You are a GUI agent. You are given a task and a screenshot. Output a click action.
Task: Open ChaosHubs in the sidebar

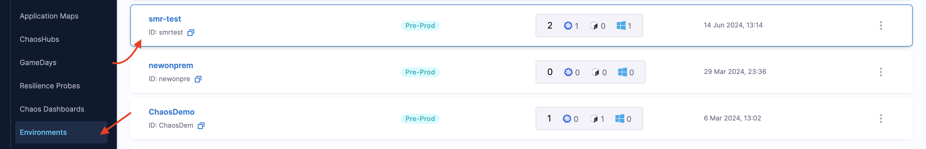point(39,39)
